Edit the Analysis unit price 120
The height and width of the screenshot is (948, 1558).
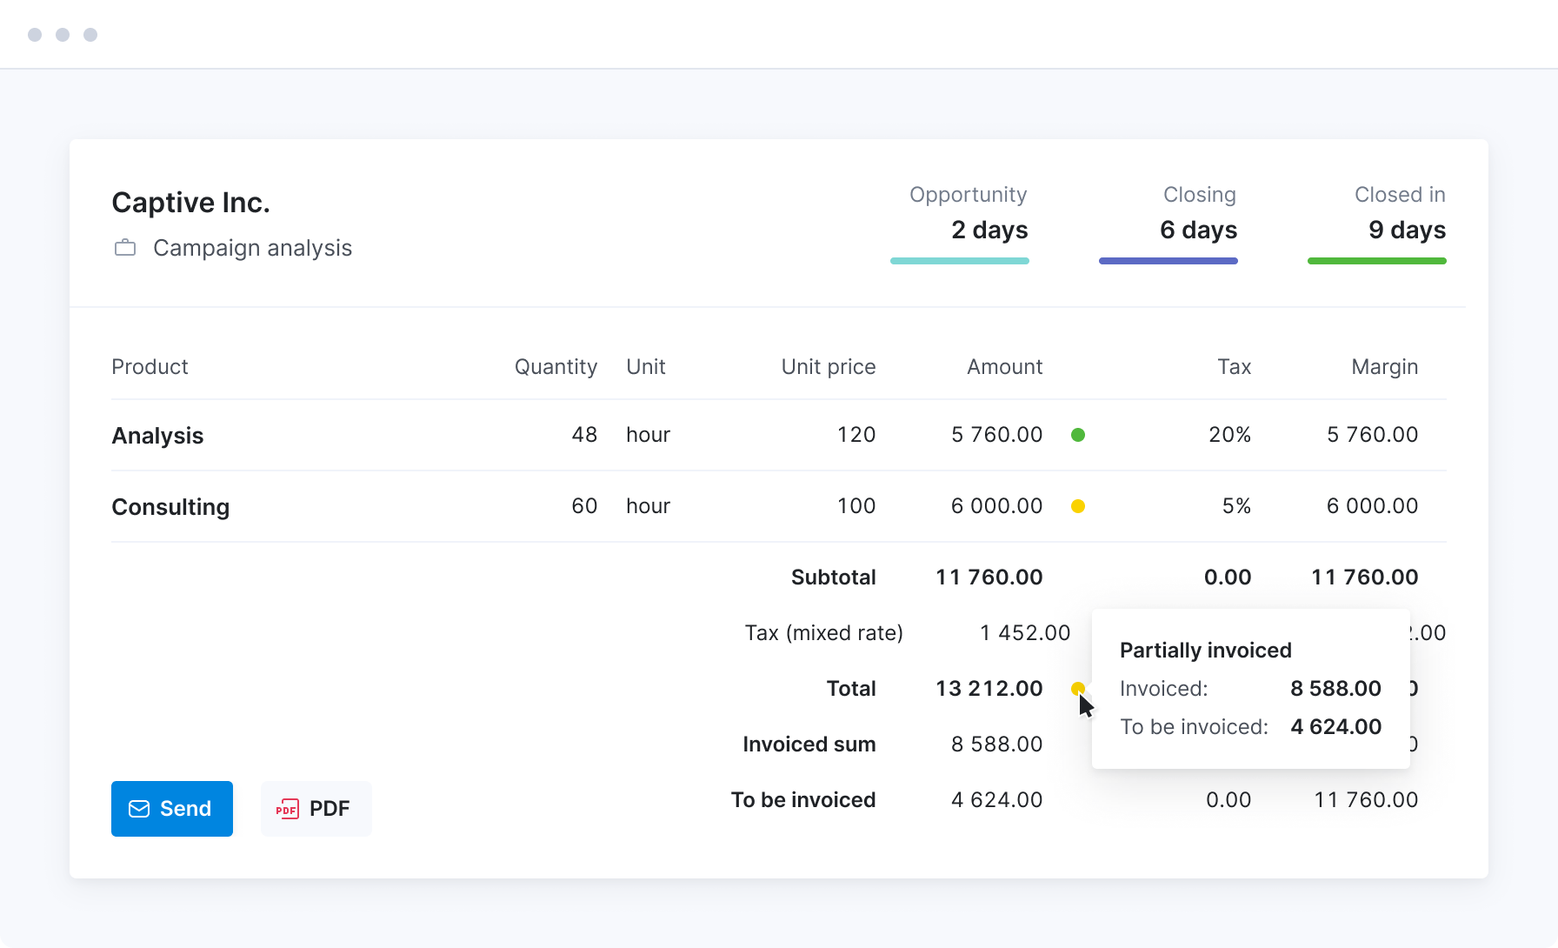856,435
